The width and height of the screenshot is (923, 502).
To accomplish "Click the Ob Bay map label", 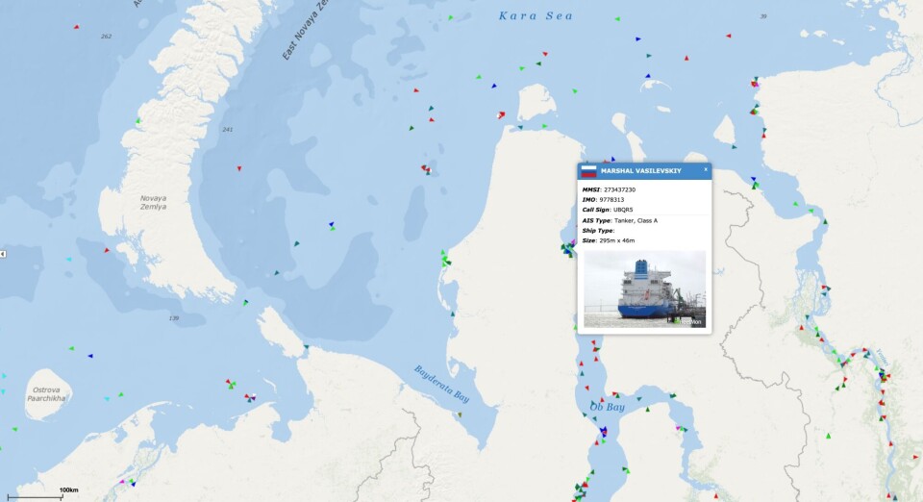I will pos(608,408).
